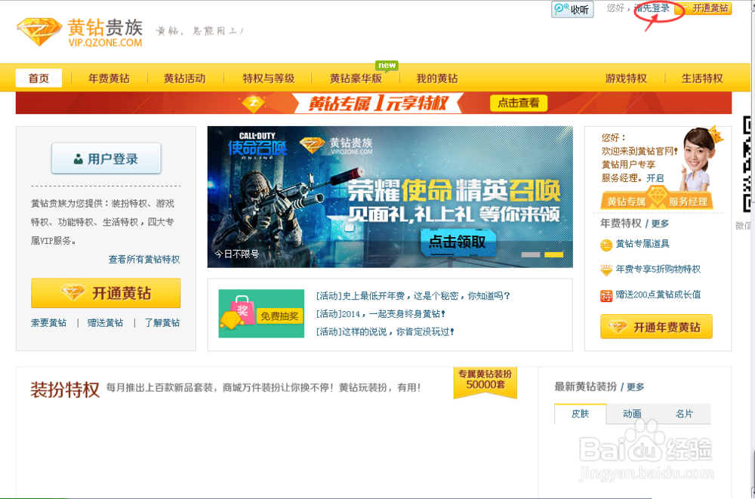Click 点击领取 on game banner
Image resolution: width=755 pixels, height=499 pixels.
tap(457, 242)
